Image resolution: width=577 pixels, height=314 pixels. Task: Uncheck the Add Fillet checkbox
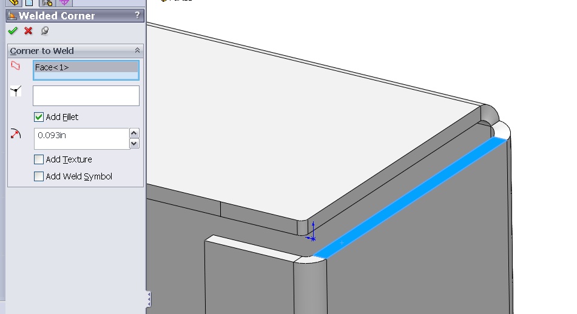click(x=39, y=117)
